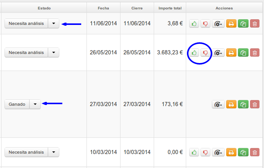
Task: Delete the 11/06/2014 quote
Action: pos(255,23)
